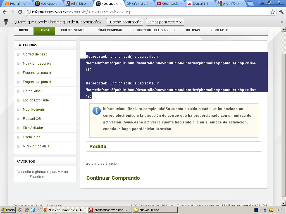Click site info globe icon in address bar
Screen dimensions: 286x214
[29, 12]
